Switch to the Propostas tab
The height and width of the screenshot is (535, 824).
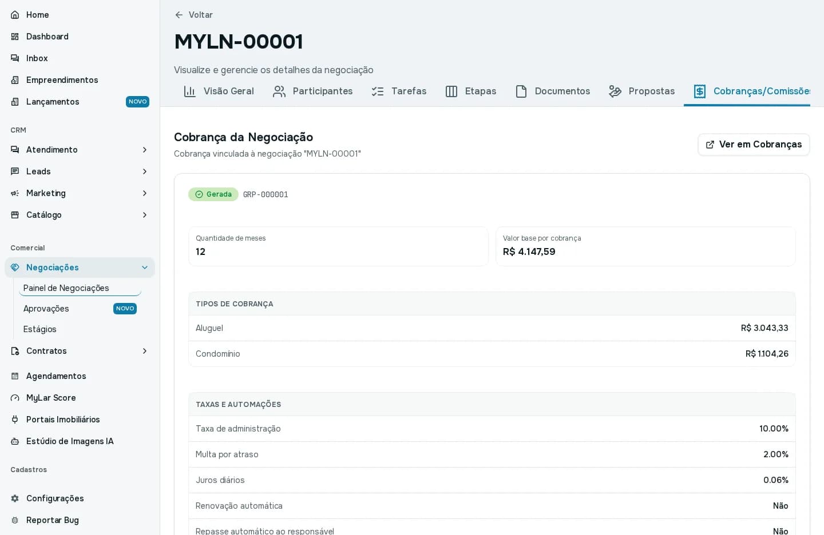(x=641, y=91)
